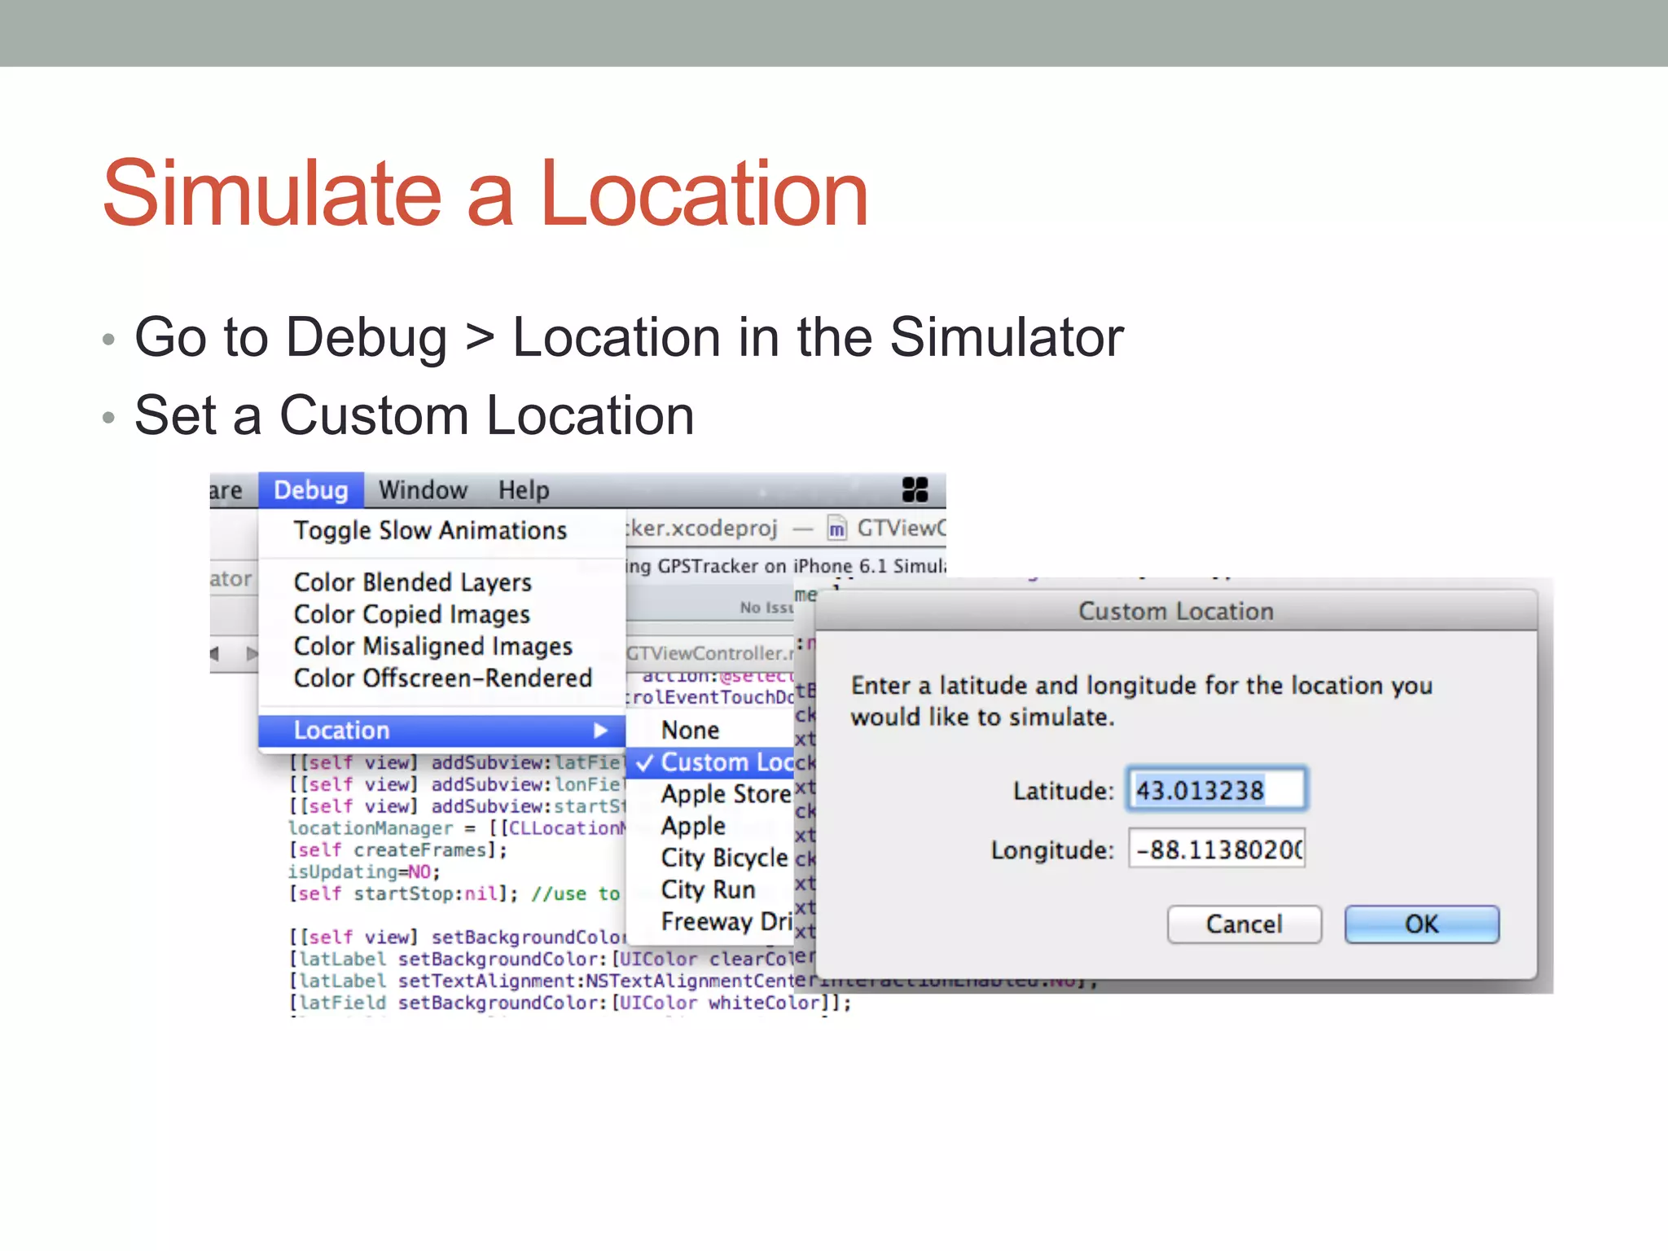
Task: Cancel the Custom Location dialog
Action: (1244, 924)
